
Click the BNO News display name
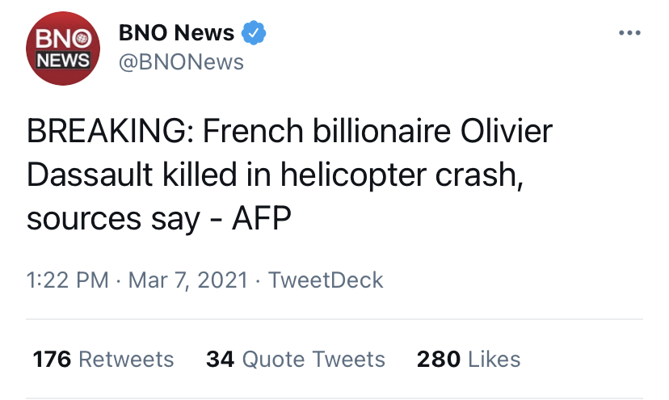pos(177,33)
